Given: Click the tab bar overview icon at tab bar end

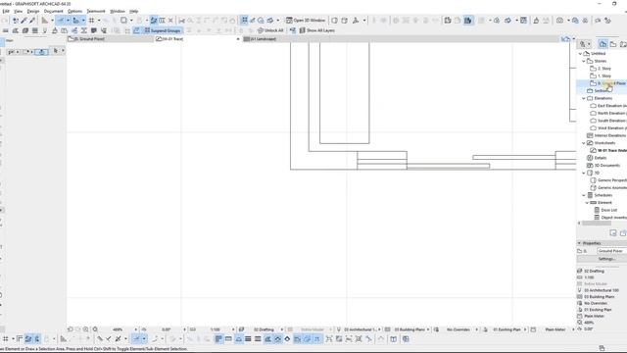Looking at the screenshot, I should point(565,39).
